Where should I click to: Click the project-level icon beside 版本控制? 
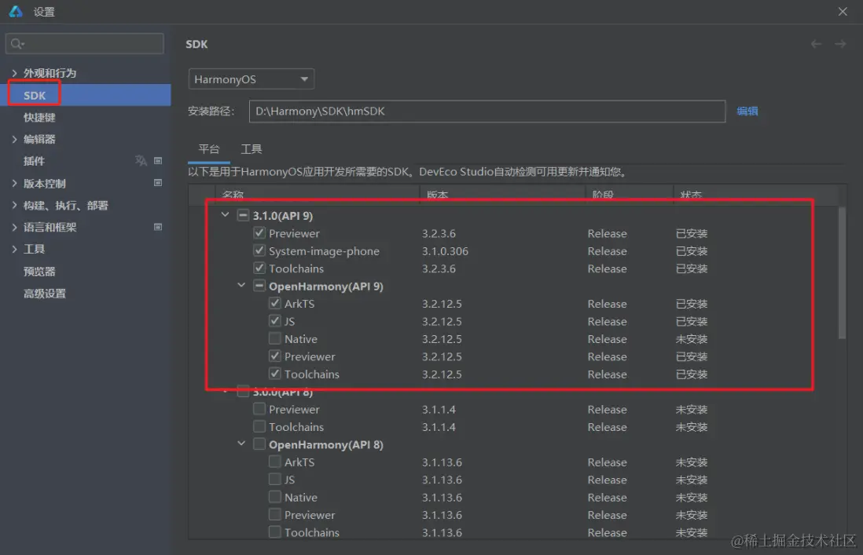(158, 182)
